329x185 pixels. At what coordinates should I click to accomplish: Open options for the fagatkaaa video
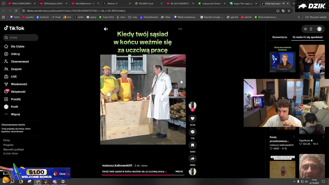[x=324, y=137]
